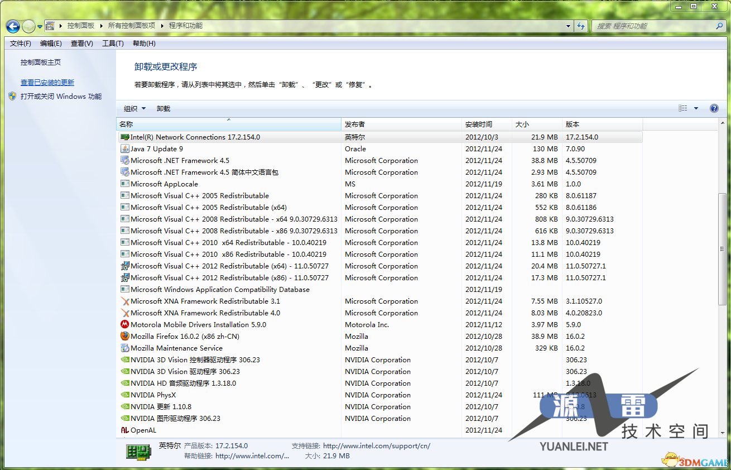Click the Visual C++ 2005 Redistributable (x64) icon
Screen dimensions: 731x470
click(x=125, y=208)
